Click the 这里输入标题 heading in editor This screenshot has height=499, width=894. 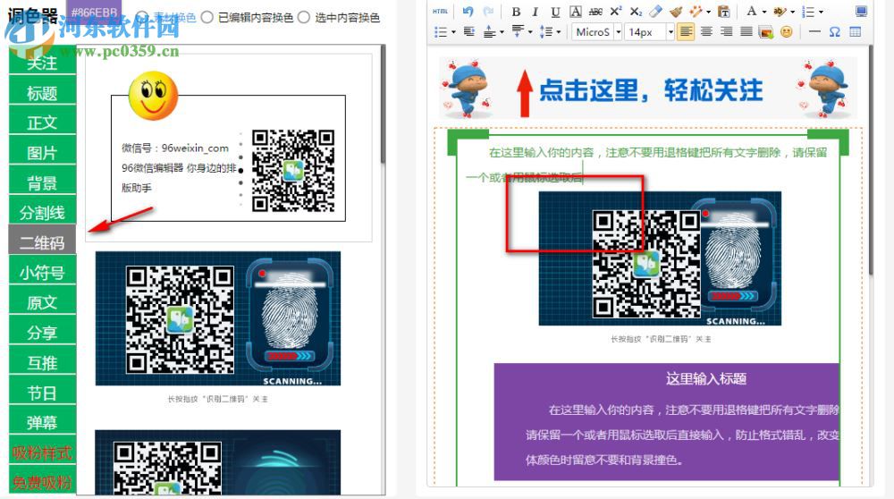pos(706,378)
